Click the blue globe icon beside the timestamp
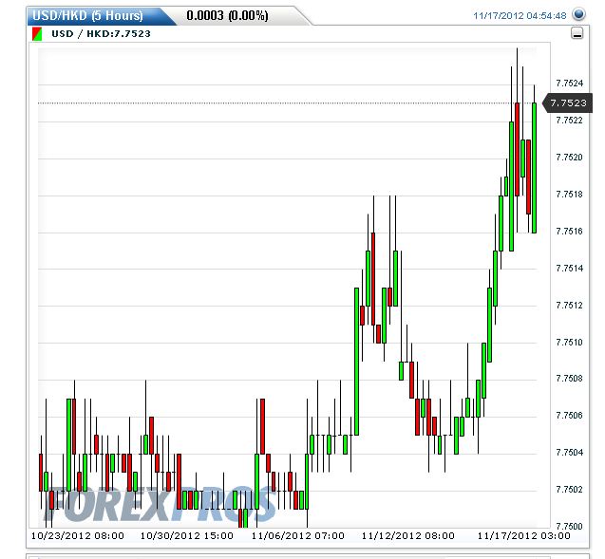The width and height of the screenshot is (605, 559). pyautogui.click(x=578, y=14)
